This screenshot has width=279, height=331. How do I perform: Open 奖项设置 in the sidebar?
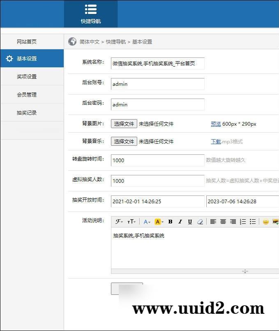pos(27,76)
